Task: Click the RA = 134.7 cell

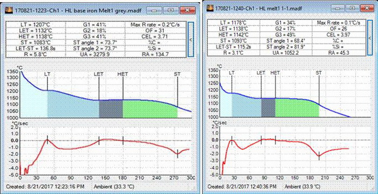Action: click(156, 54)
